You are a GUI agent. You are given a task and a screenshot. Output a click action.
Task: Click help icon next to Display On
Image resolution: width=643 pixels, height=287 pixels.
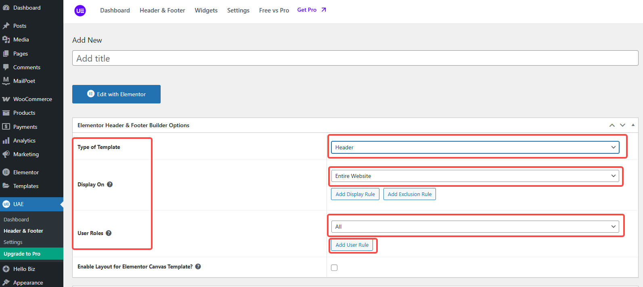coord(110,184)
